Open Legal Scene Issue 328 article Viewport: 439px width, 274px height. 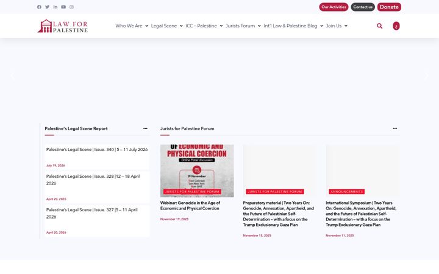point(93,180)
